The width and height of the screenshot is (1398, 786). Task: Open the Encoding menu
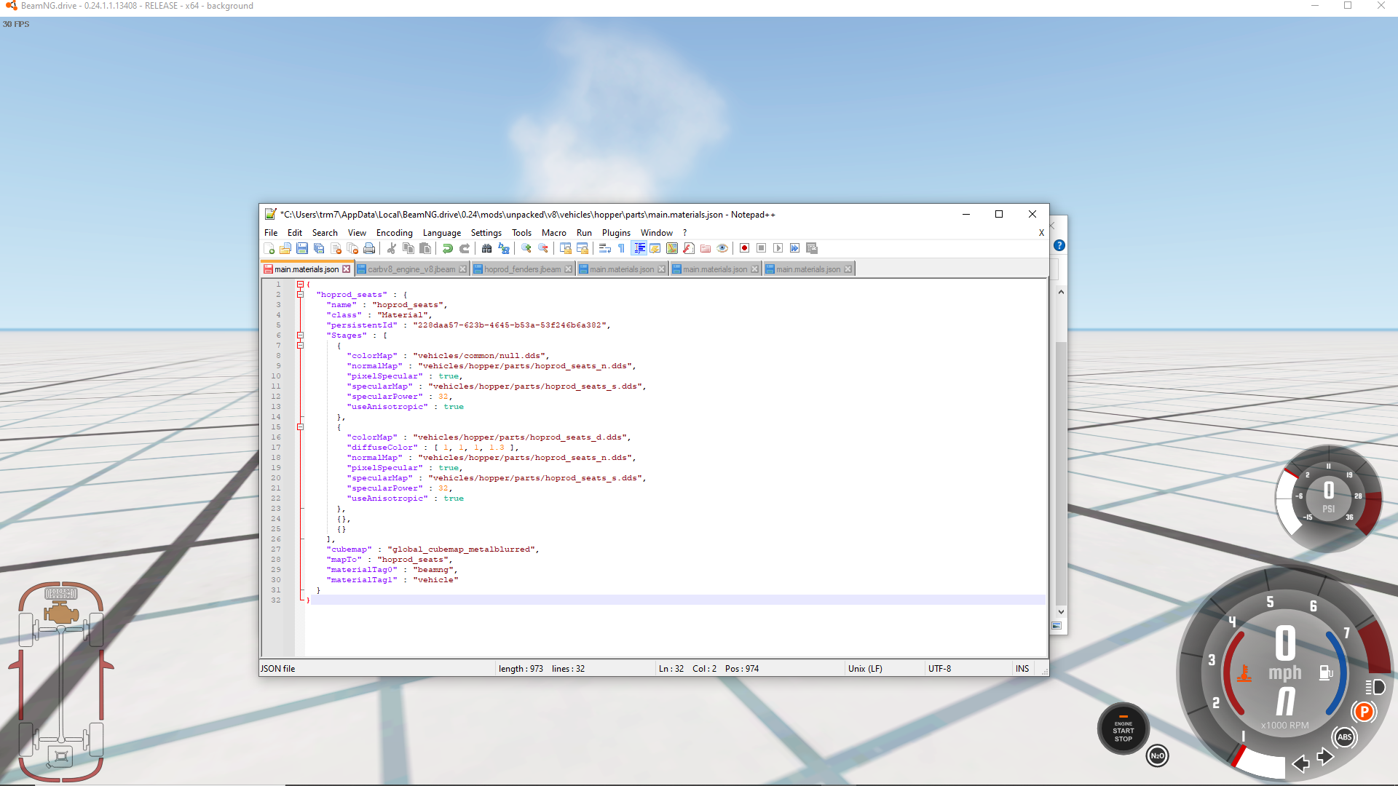tap(394, 233)
